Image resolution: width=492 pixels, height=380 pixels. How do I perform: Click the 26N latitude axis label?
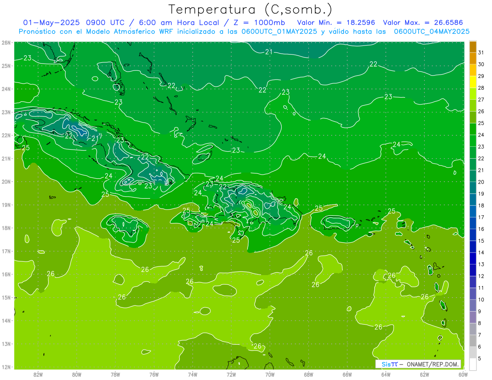[6, 43]
